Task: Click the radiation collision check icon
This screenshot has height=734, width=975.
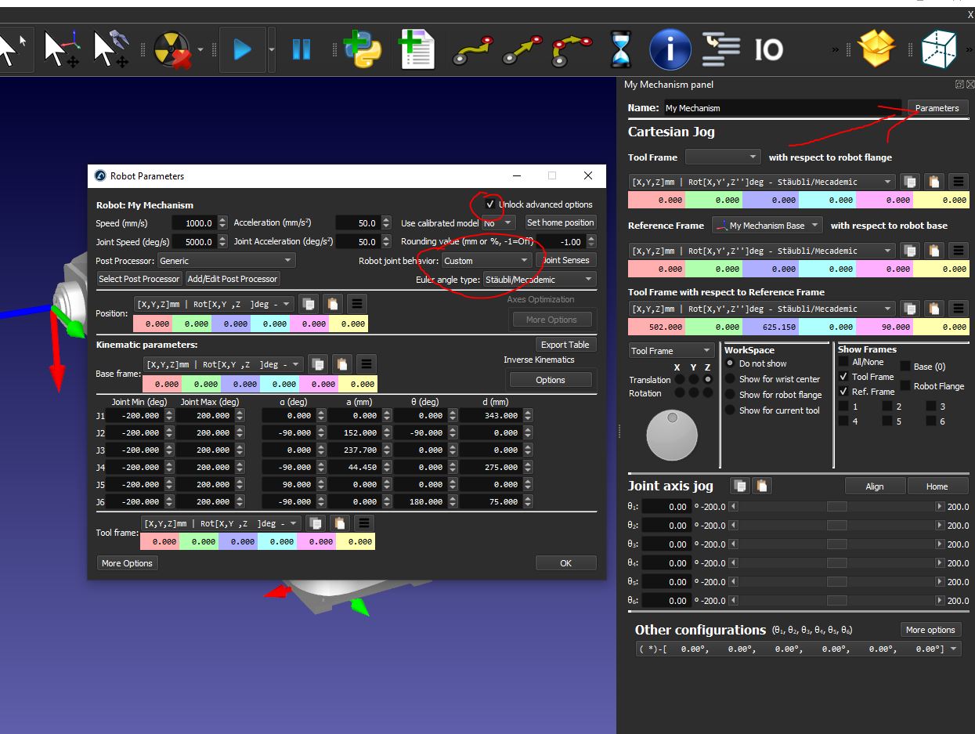Action: point(172,49)
